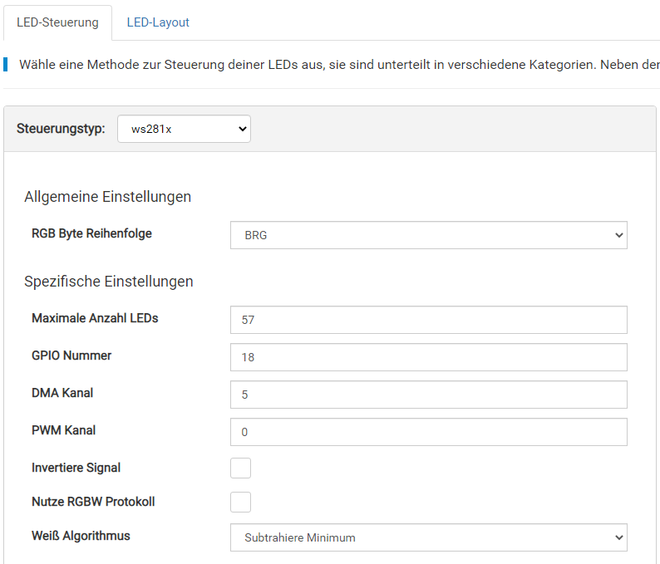The image size is (660, 564).
Task: Click the Weiß Algorithmus label
Action: (x=81, y=536)
